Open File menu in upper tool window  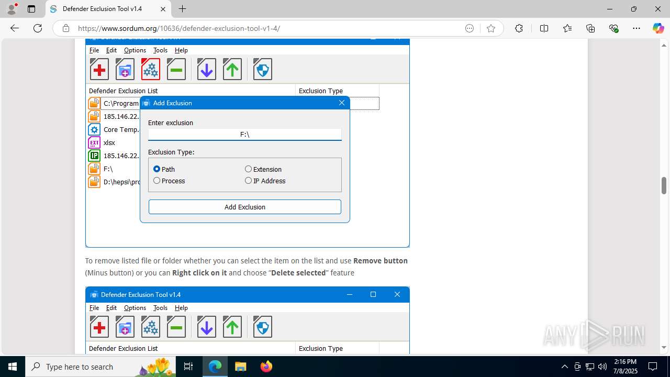tap(94, 50)
